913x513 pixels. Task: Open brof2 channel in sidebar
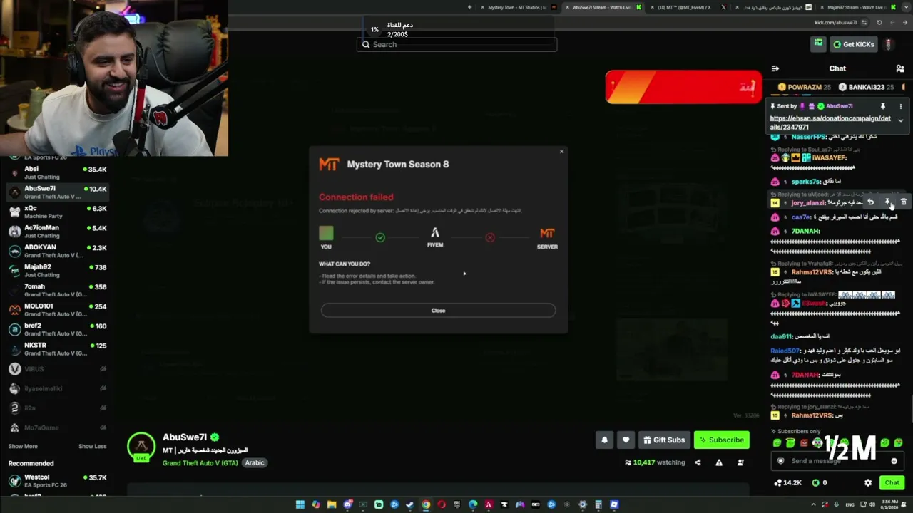pyautogui.click(x=57, y=329)
